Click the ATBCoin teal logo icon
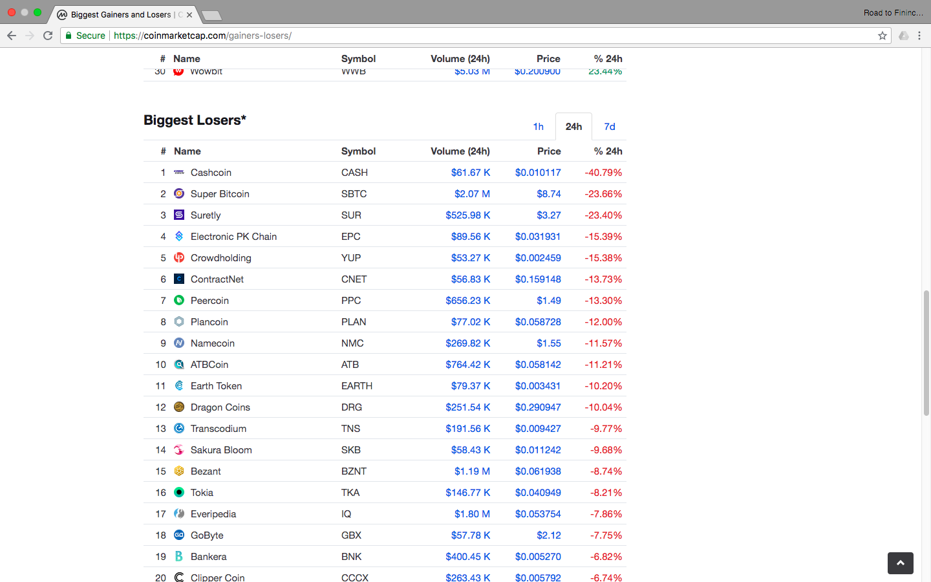 click(x=179, y=365)
